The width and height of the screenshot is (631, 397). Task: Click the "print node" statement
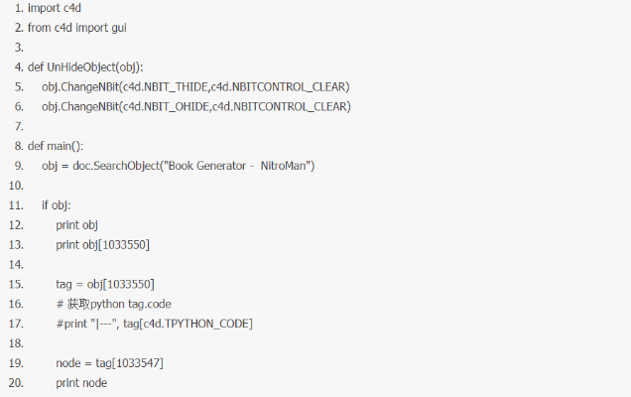(x=81, y=383)
